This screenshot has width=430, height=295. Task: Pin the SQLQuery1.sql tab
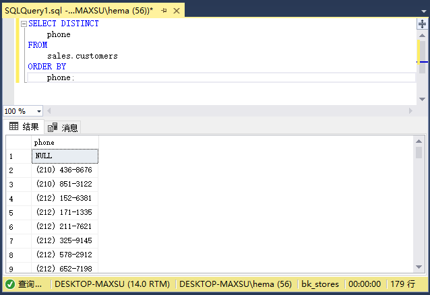tap(164, 11)
